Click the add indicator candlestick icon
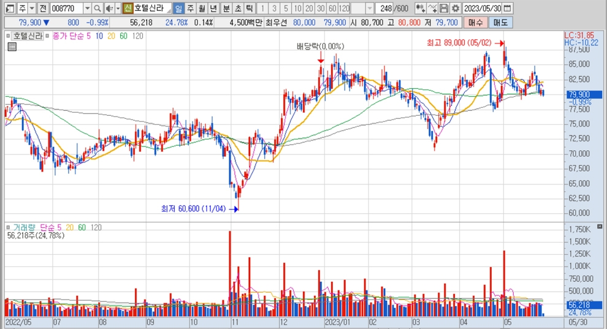Screen dimensions: 607x329 [x=419, y=9]
